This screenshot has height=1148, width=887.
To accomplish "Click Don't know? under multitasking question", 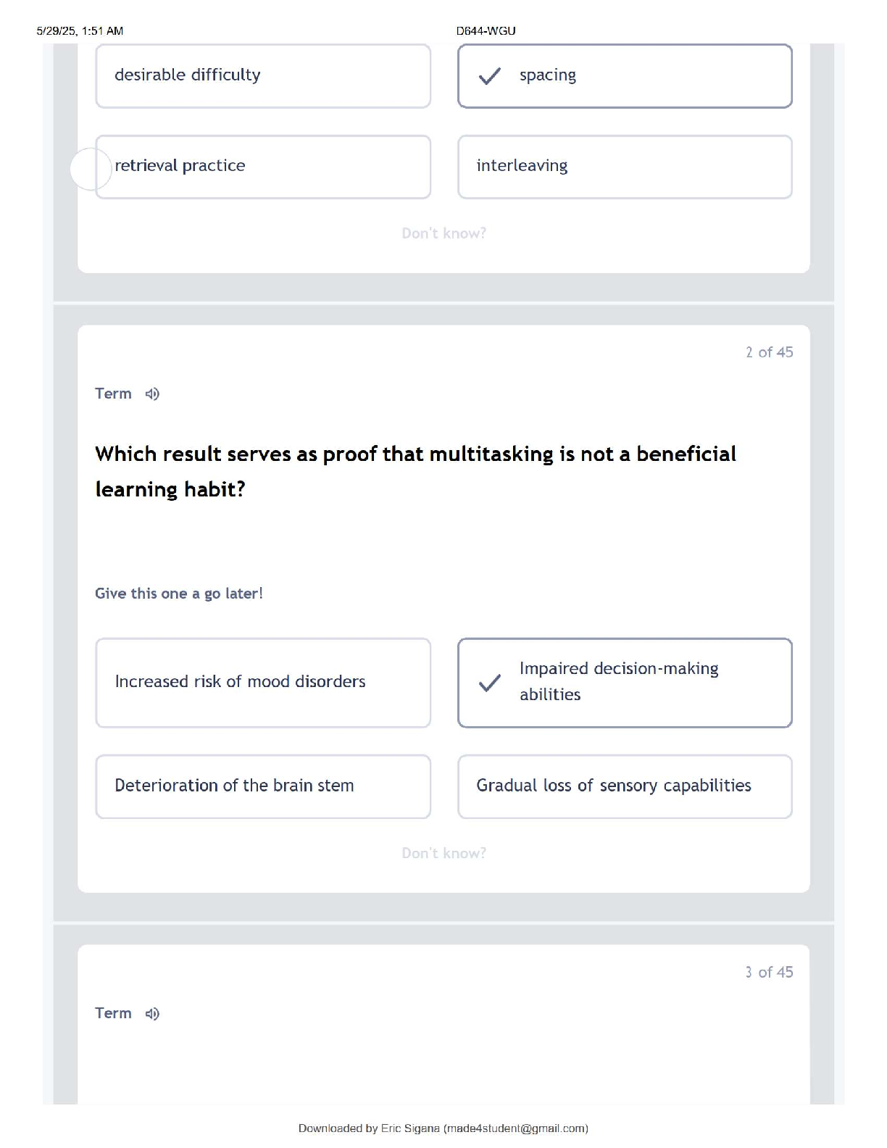I will pos(443,853).
